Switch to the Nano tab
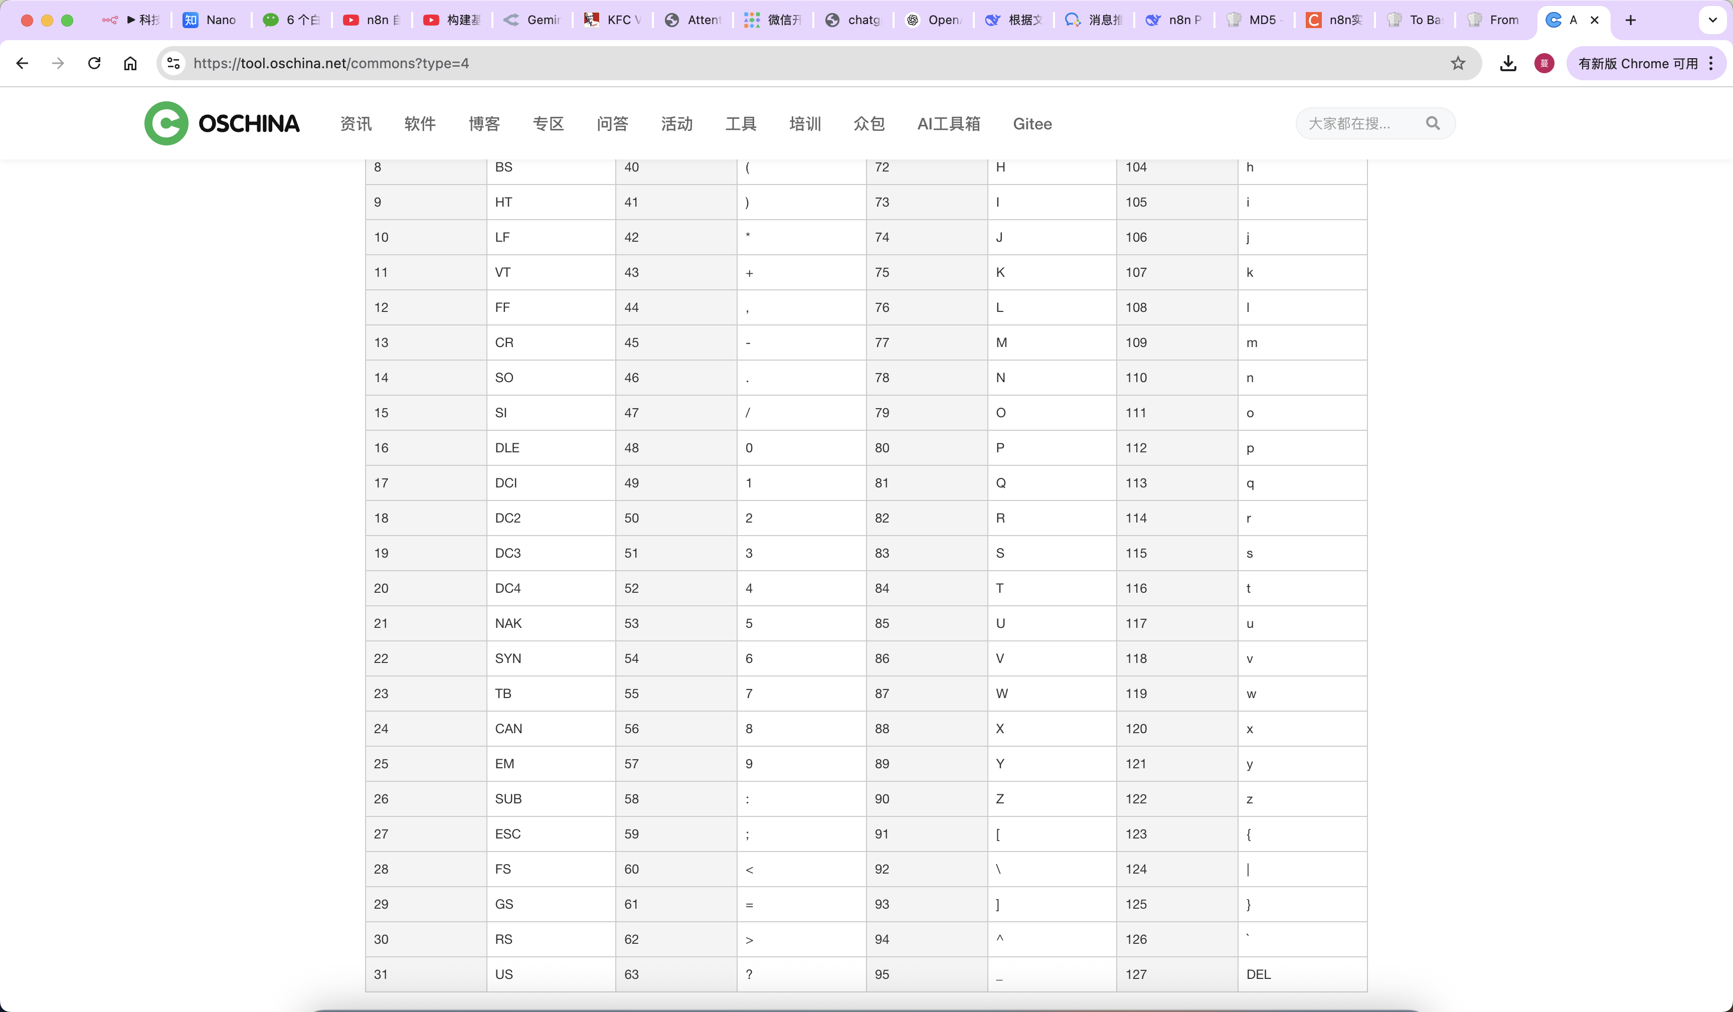The width and height of the screenshot is (1733, 1012). (212, 20)
